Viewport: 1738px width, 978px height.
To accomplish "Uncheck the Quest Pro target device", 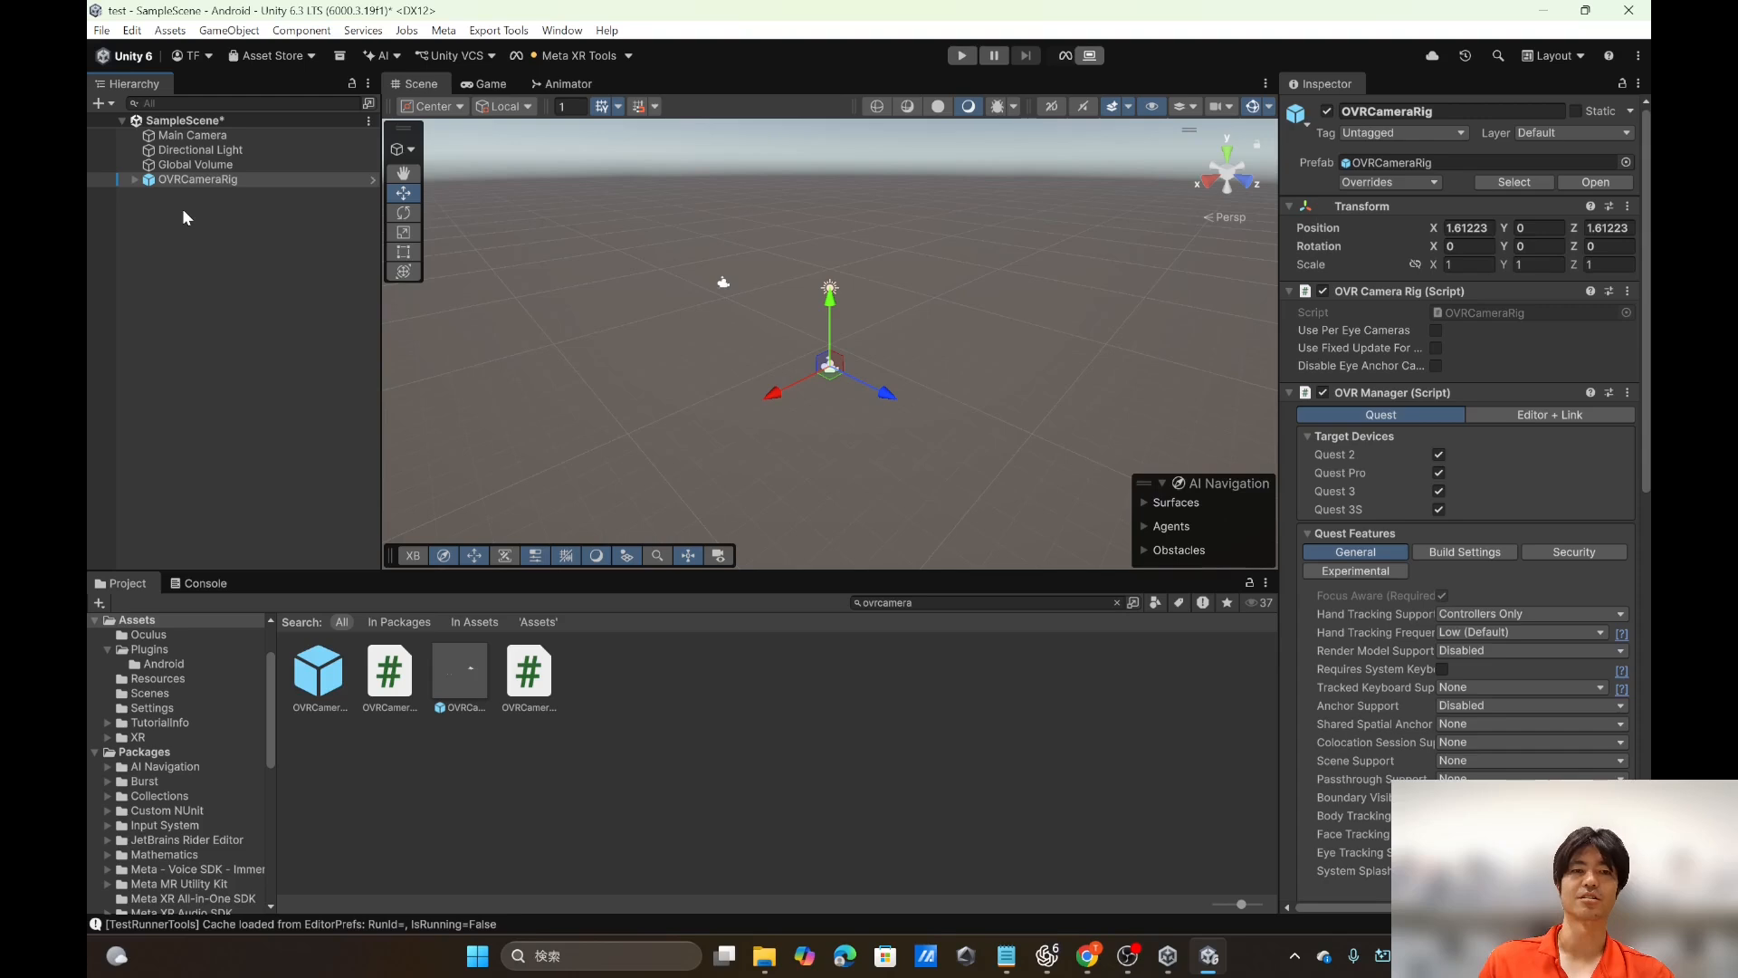I will click(1438, 473).
